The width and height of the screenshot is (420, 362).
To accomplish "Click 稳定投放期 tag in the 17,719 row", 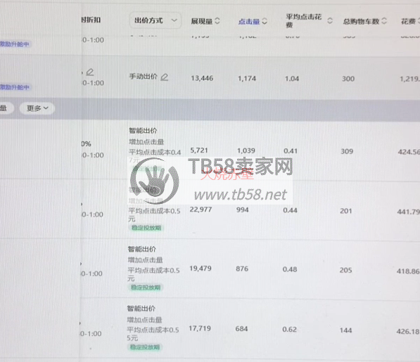I will point(145,347).
